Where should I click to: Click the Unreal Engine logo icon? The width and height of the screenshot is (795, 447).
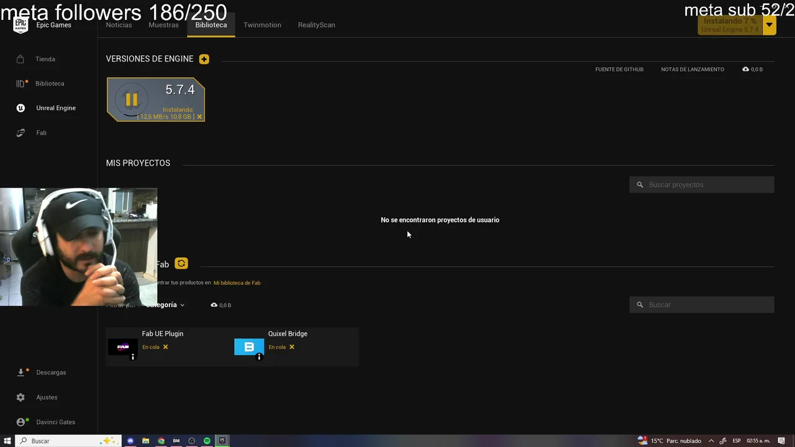(20, 108)
